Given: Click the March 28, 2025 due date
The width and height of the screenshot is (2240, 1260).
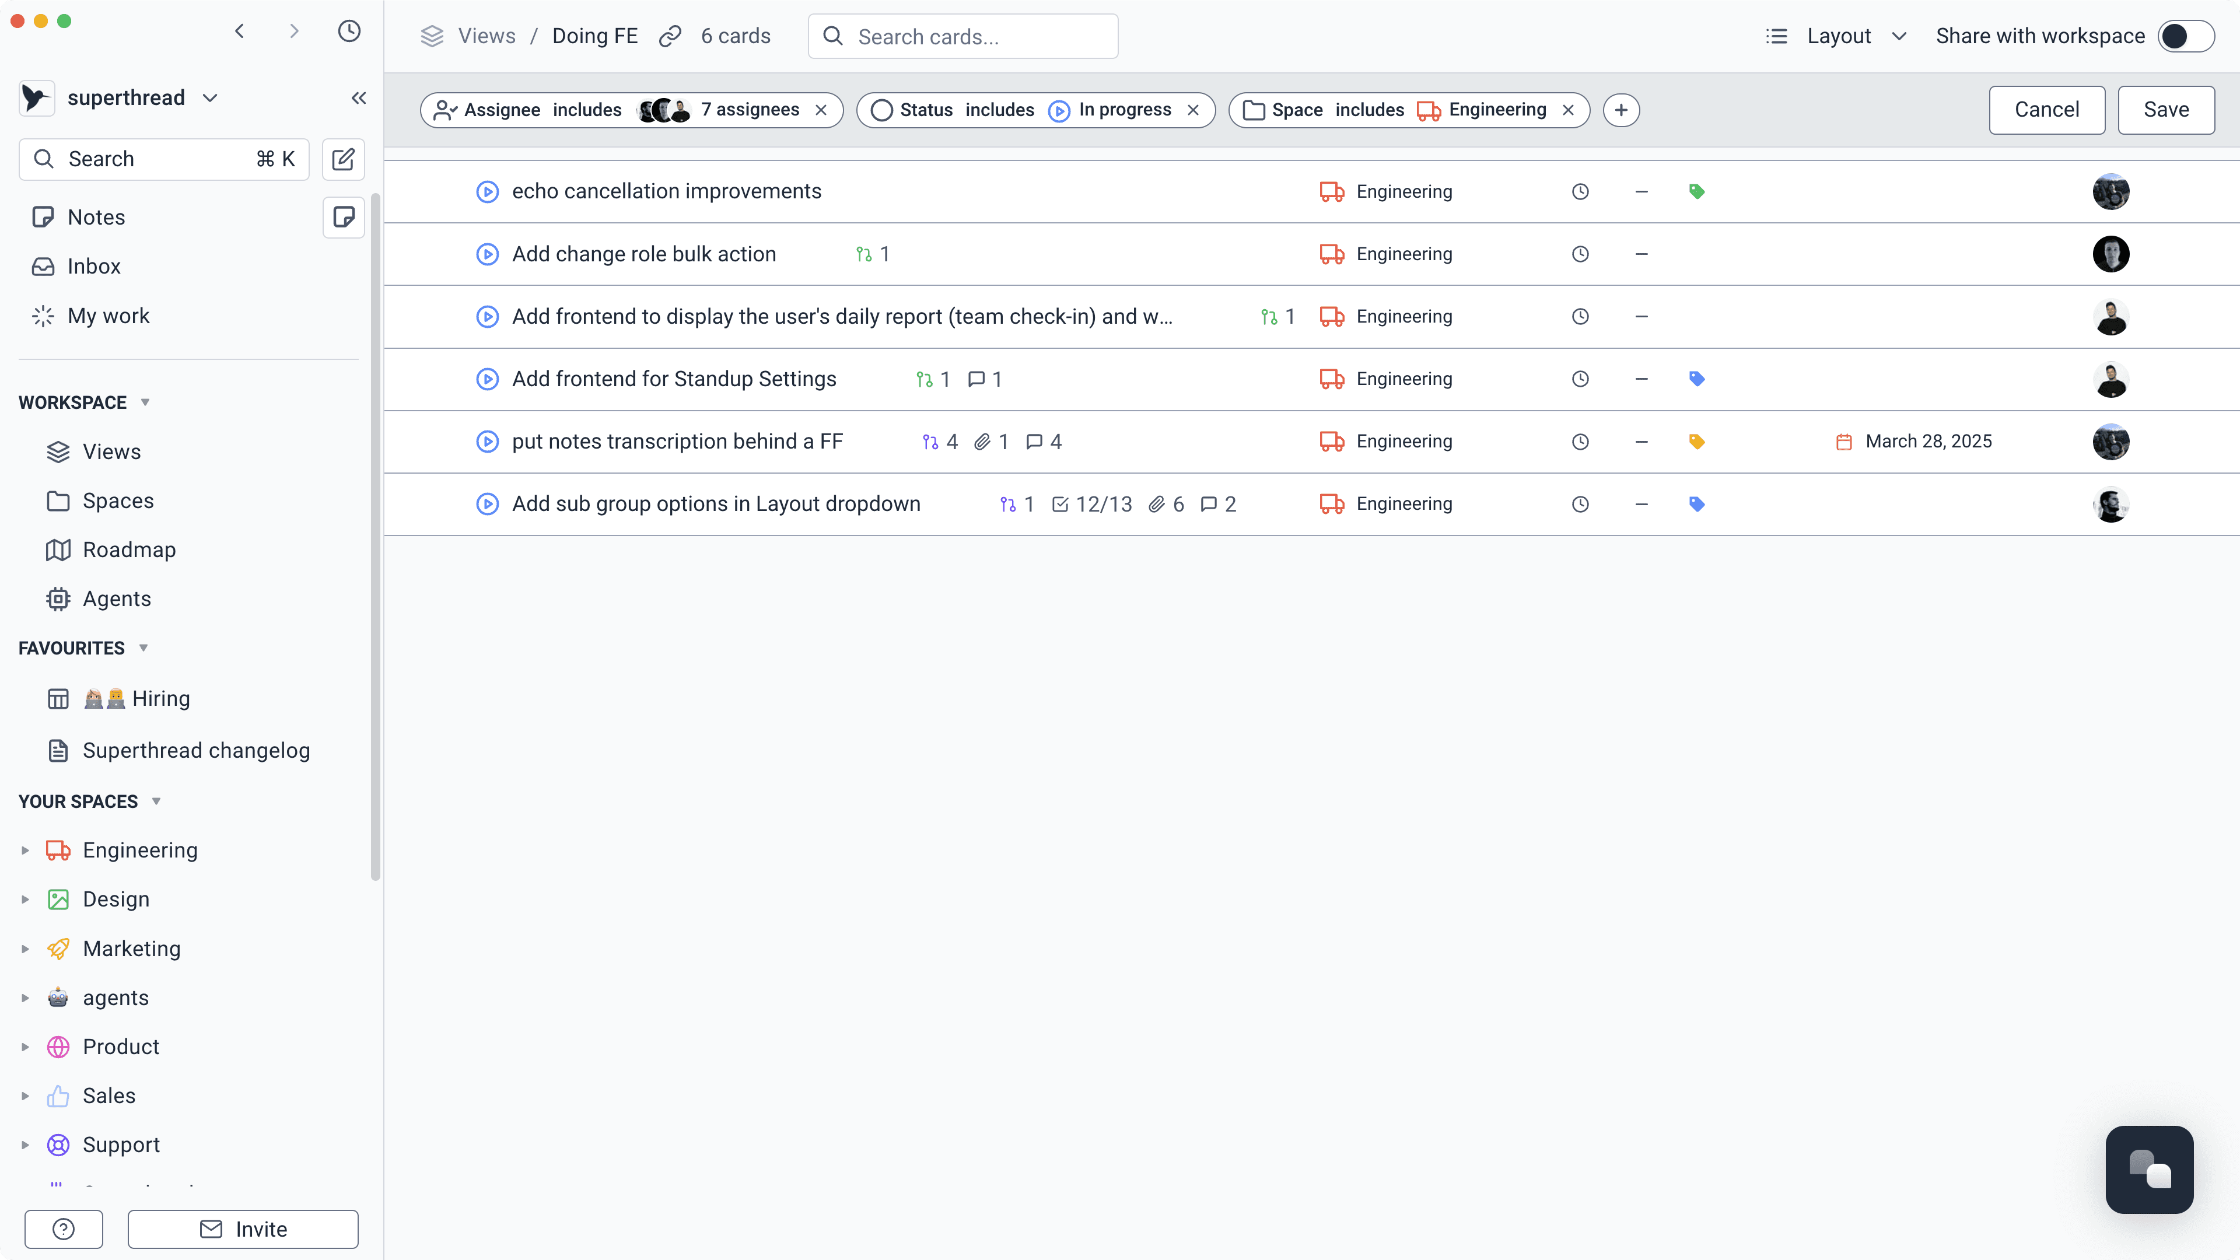Looking at the screenshot, I should 1913,442.
